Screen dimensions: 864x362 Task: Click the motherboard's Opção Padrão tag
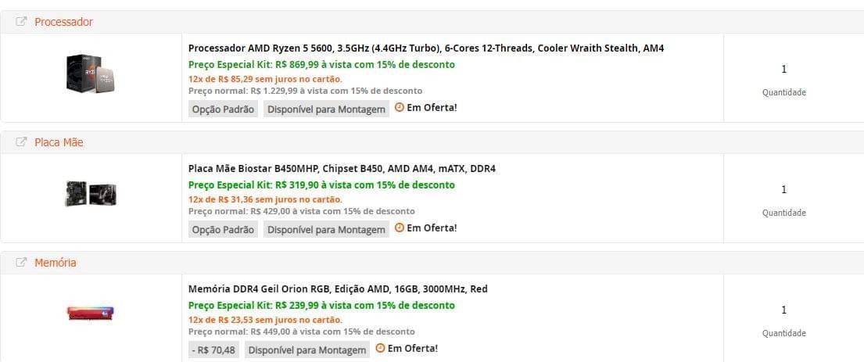click(223, 229)
